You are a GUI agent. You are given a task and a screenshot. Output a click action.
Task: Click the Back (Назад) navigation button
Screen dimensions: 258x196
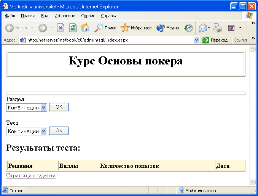click(16, 28)
